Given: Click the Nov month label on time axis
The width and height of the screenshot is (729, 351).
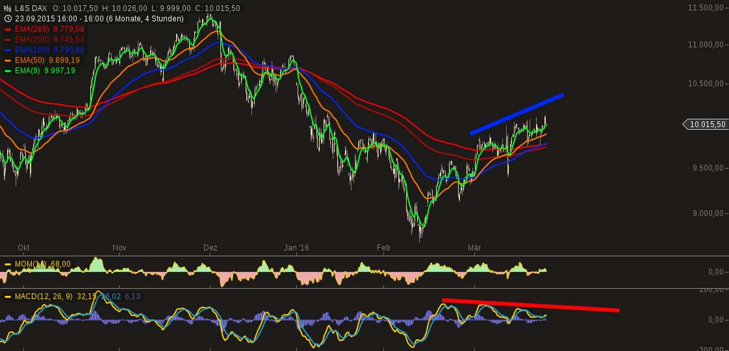Looking at the screenshot, I should click(120, 248).
